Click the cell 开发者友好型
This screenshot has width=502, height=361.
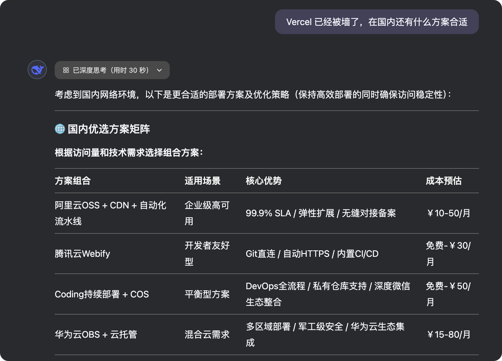pyautogui.click(x=207, y=254)
